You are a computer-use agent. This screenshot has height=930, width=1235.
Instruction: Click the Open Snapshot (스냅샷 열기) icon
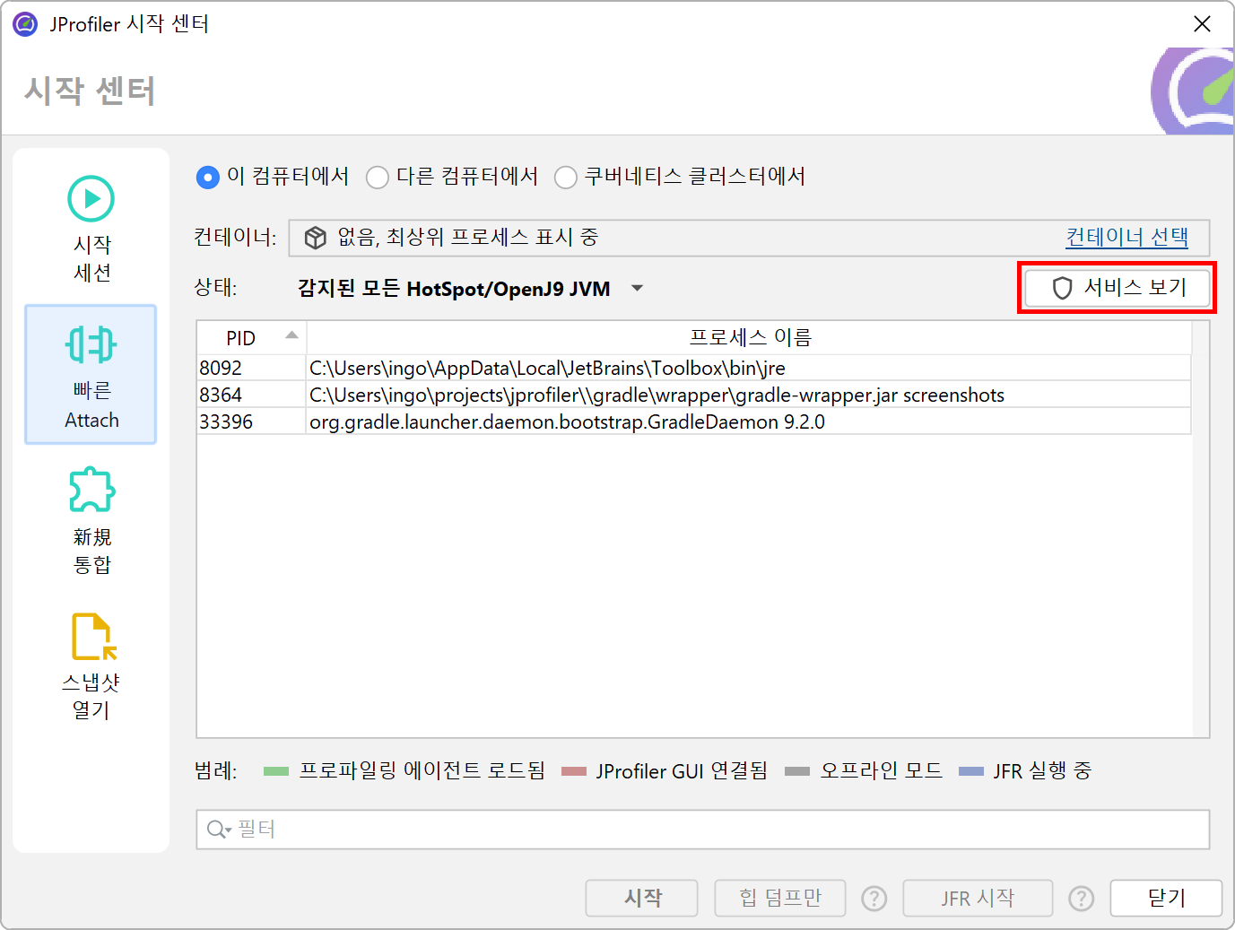tap(92, 637)
